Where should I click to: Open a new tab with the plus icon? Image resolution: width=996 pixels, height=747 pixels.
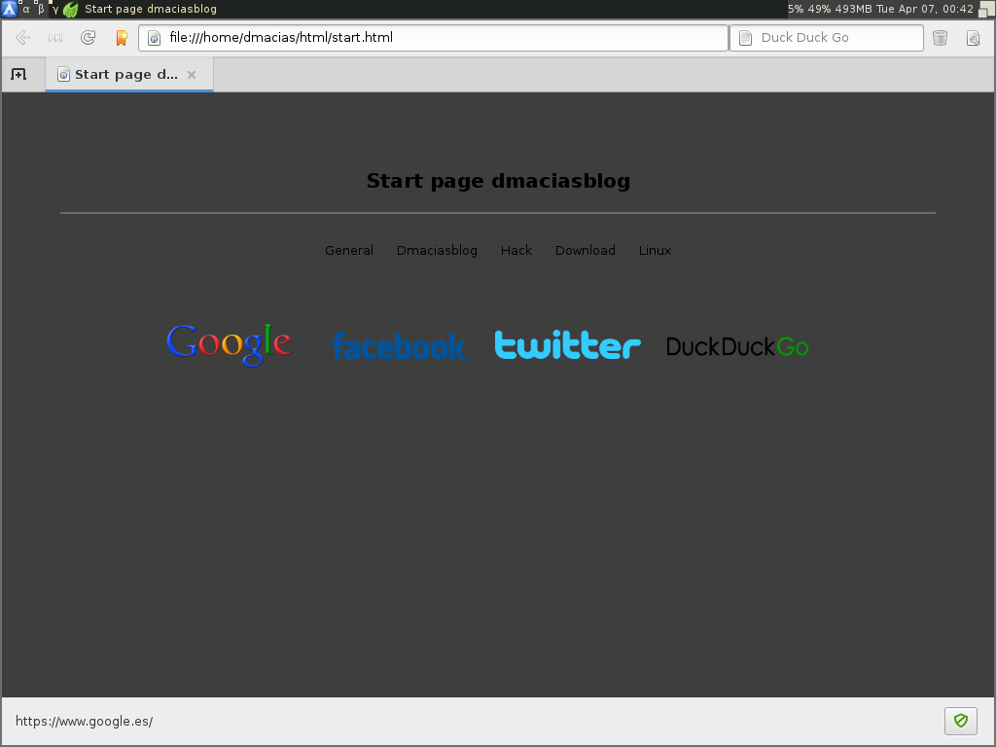[x=18, y=74]
